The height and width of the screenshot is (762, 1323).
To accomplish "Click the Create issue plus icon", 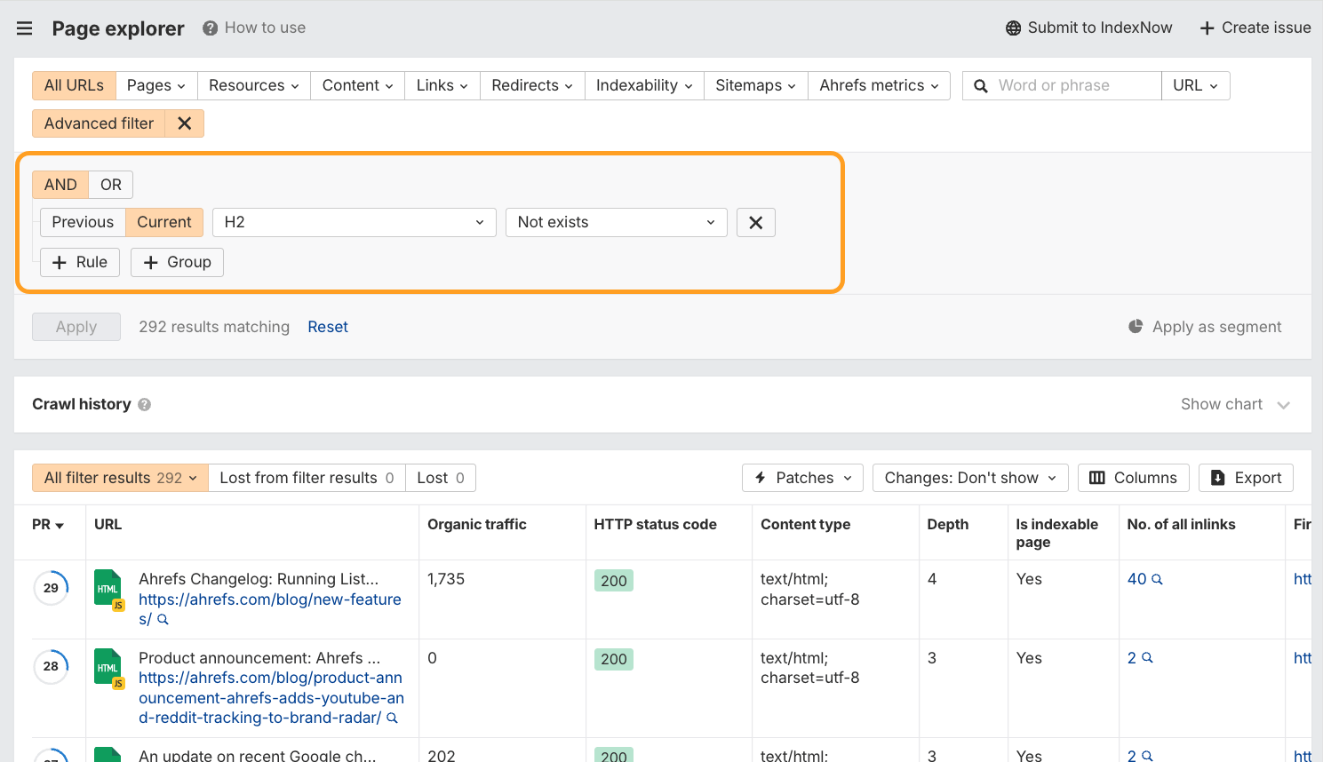I will 1207,28.
